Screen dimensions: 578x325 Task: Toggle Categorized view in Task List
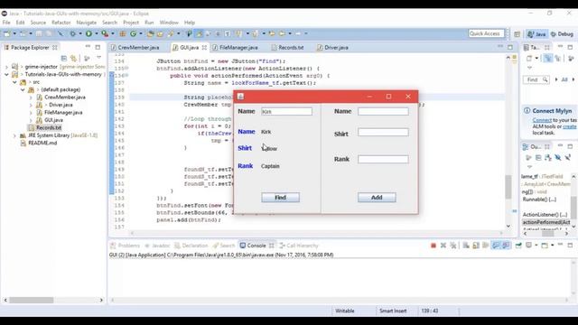548,58
